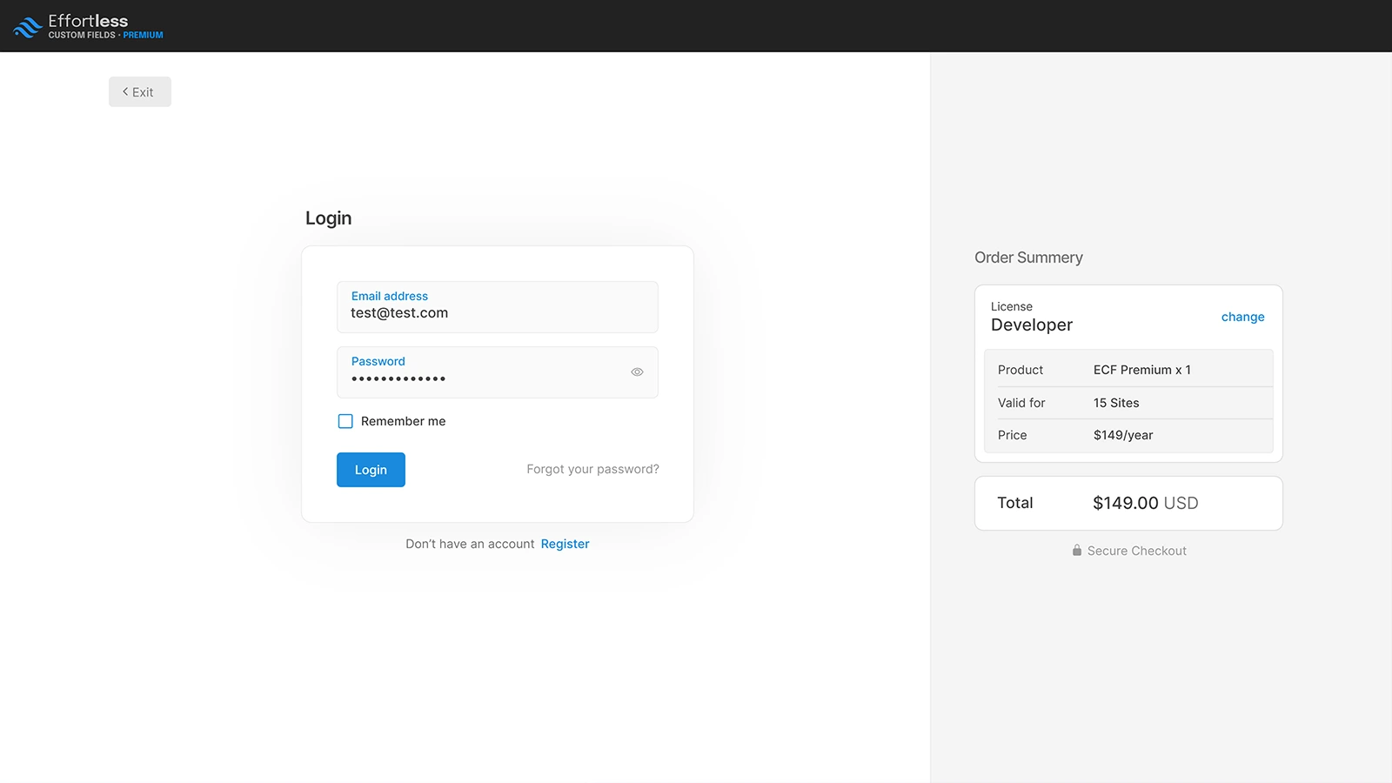Screen dimensions: 1392x783
Task: Select the Email value test@test.com
Action: coord(398,313)
